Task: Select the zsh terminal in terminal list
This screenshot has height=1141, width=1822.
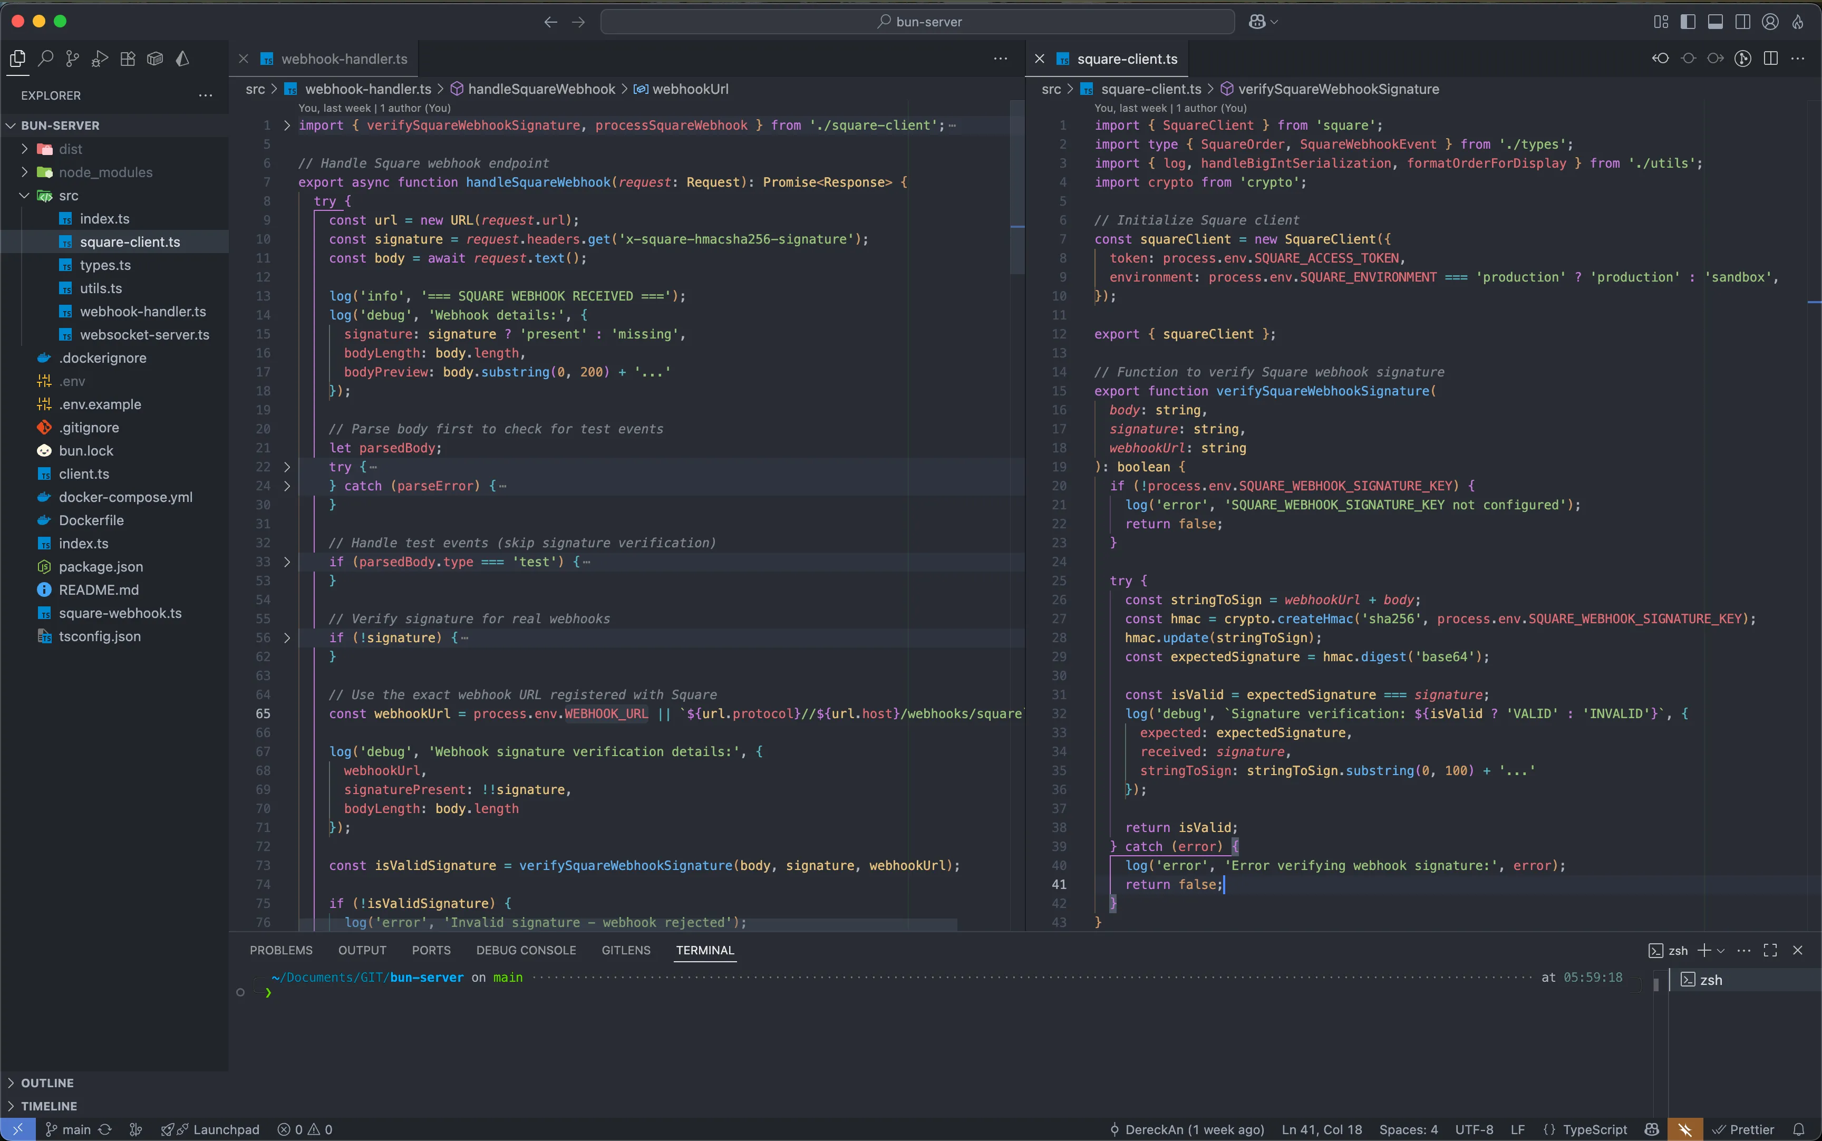Action: [x=1745, y=980]
